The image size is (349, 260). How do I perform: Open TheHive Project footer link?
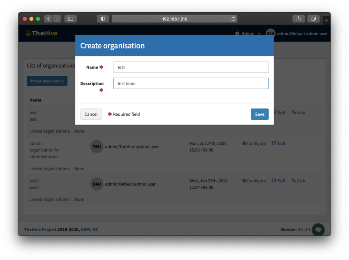click(40, 229)
